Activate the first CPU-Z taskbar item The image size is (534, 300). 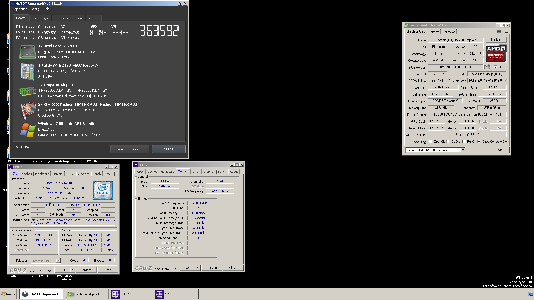coord(132,294)
